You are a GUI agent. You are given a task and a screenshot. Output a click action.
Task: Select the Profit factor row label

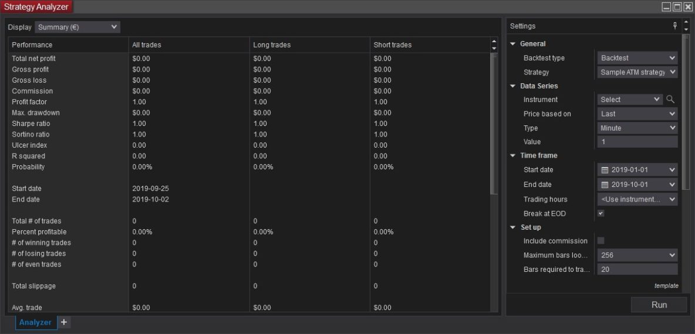pos(29,102)
